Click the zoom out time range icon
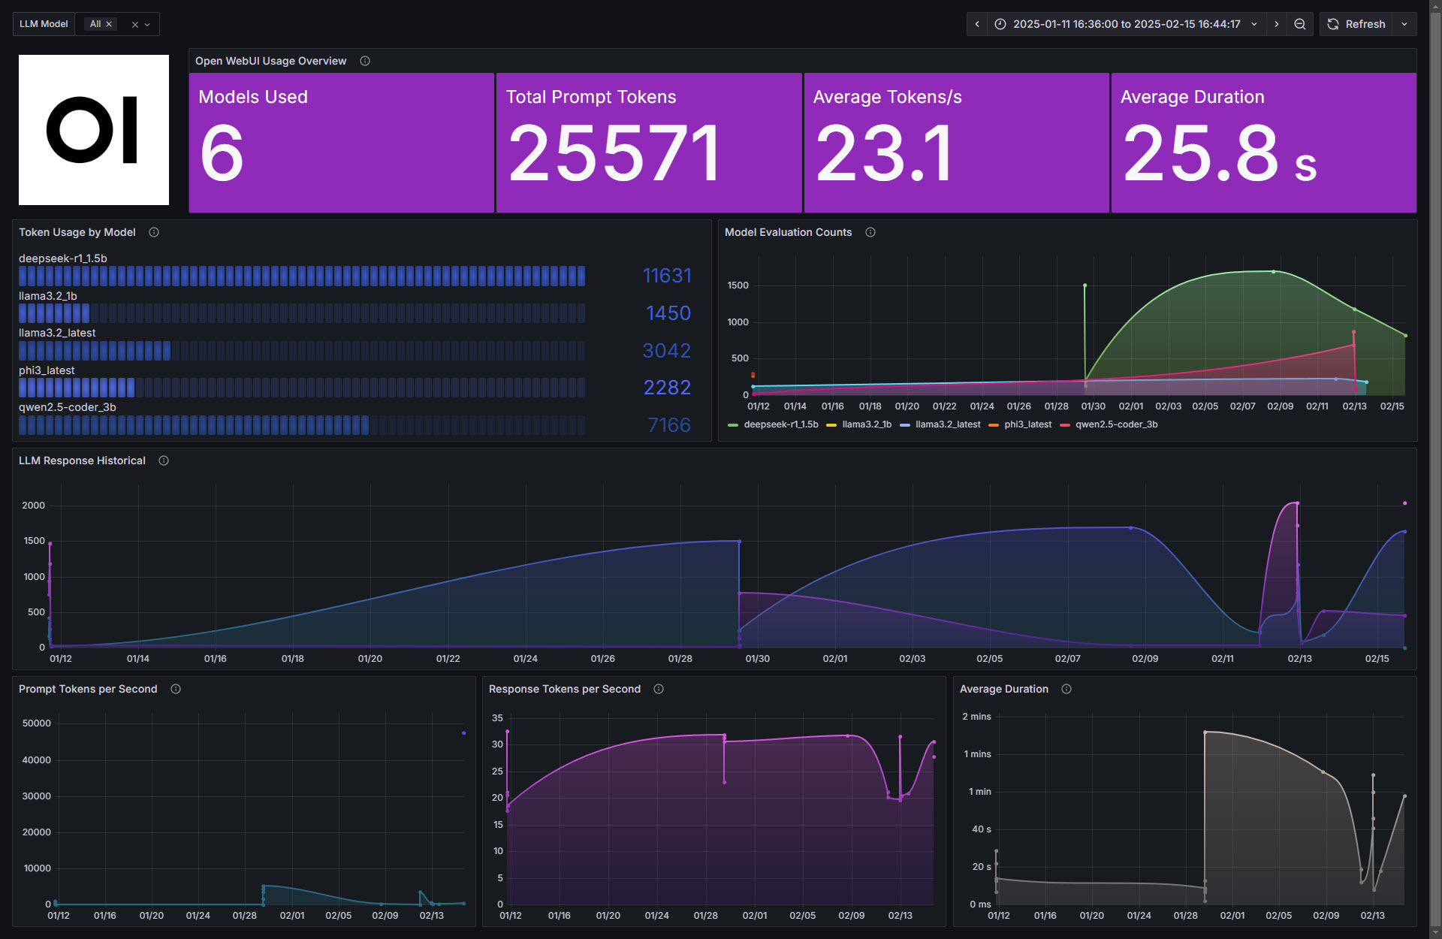The width and height of the screenshot is (1442, 939). tap(1300, 24)
